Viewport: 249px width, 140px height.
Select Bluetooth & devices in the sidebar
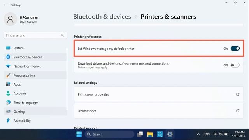point(35,57)
